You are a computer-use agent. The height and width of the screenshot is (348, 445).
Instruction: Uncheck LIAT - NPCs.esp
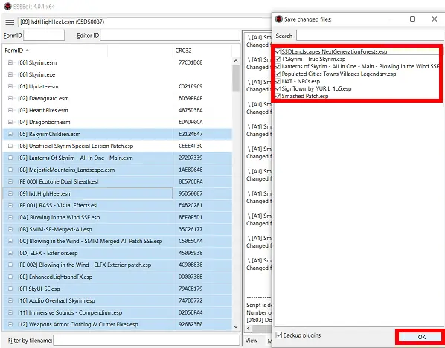click(x=278, y=81)
